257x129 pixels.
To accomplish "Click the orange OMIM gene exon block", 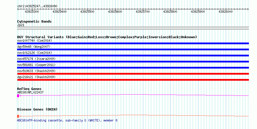I will pyautogui.click(x=18, y=116).
